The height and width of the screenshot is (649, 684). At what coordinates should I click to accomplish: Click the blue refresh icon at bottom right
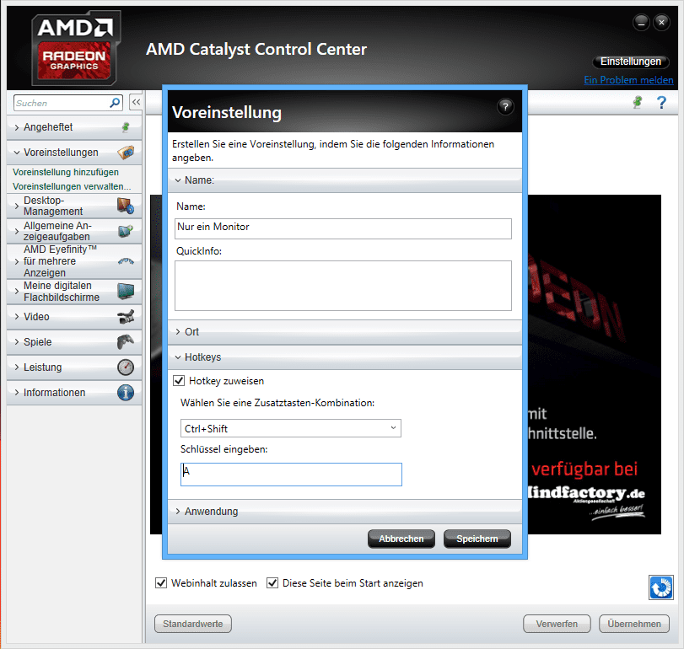point(661,587)
